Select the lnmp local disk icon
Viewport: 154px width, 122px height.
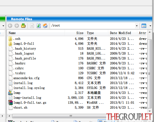click(10, 93)
